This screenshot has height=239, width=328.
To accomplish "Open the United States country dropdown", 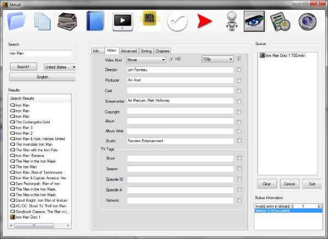I will (x=60, y=67).
